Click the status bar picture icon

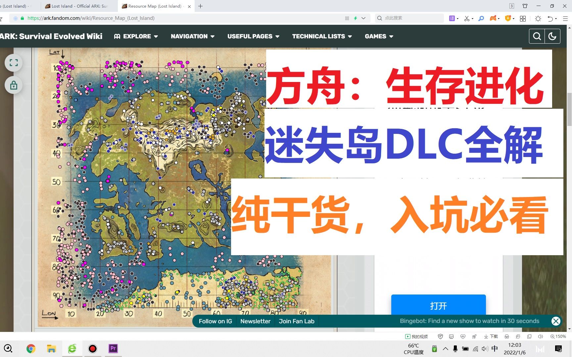click(451, 337)
